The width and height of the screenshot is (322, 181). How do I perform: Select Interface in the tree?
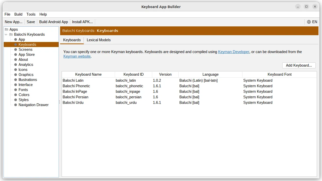pos(25,85)
